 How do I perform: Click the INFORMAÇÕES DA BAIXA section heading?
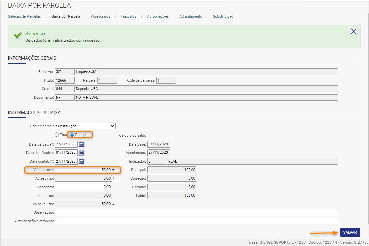(34, 112)
